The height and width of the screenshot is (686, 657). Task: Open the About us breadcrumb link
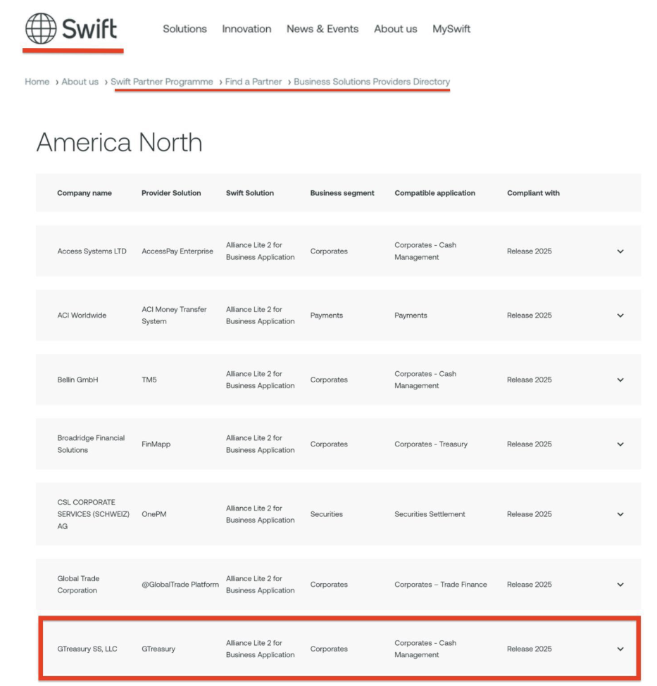[x=80, y=82]
